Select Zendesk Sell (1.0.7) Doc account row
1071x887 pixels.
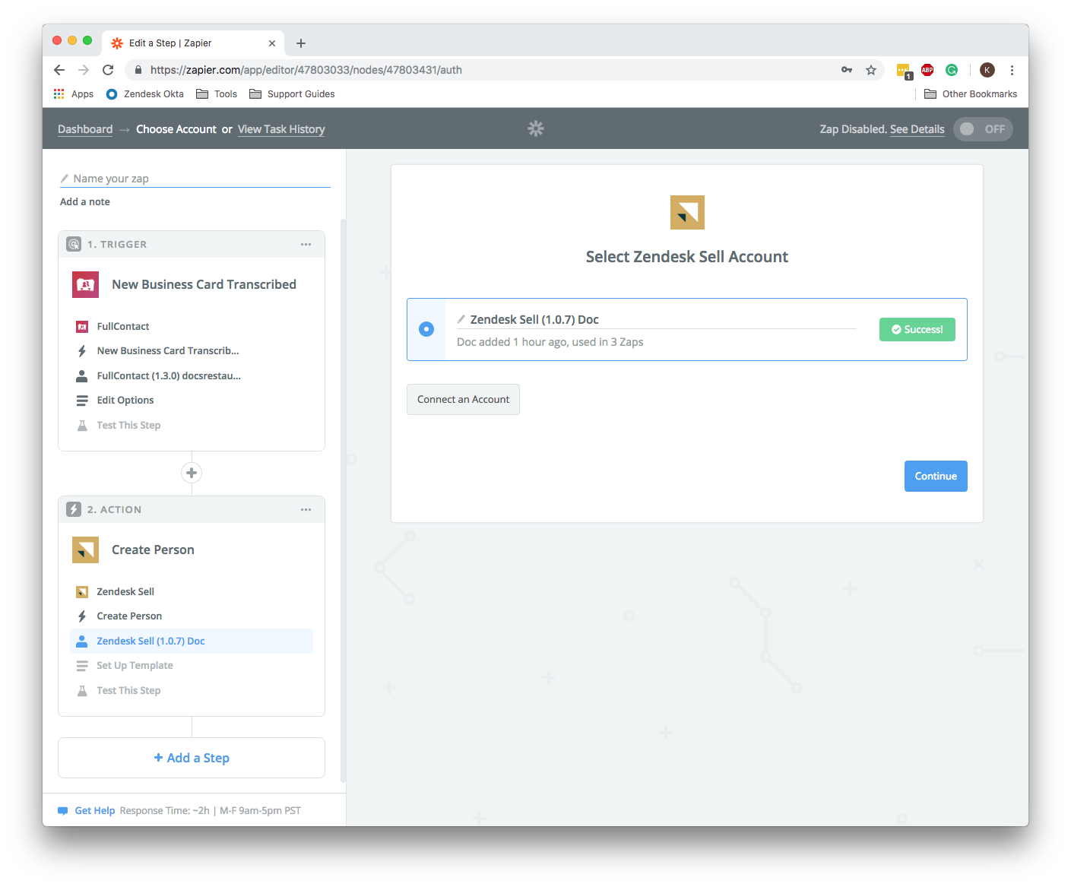pyautogui.click(x=192, y=641)
